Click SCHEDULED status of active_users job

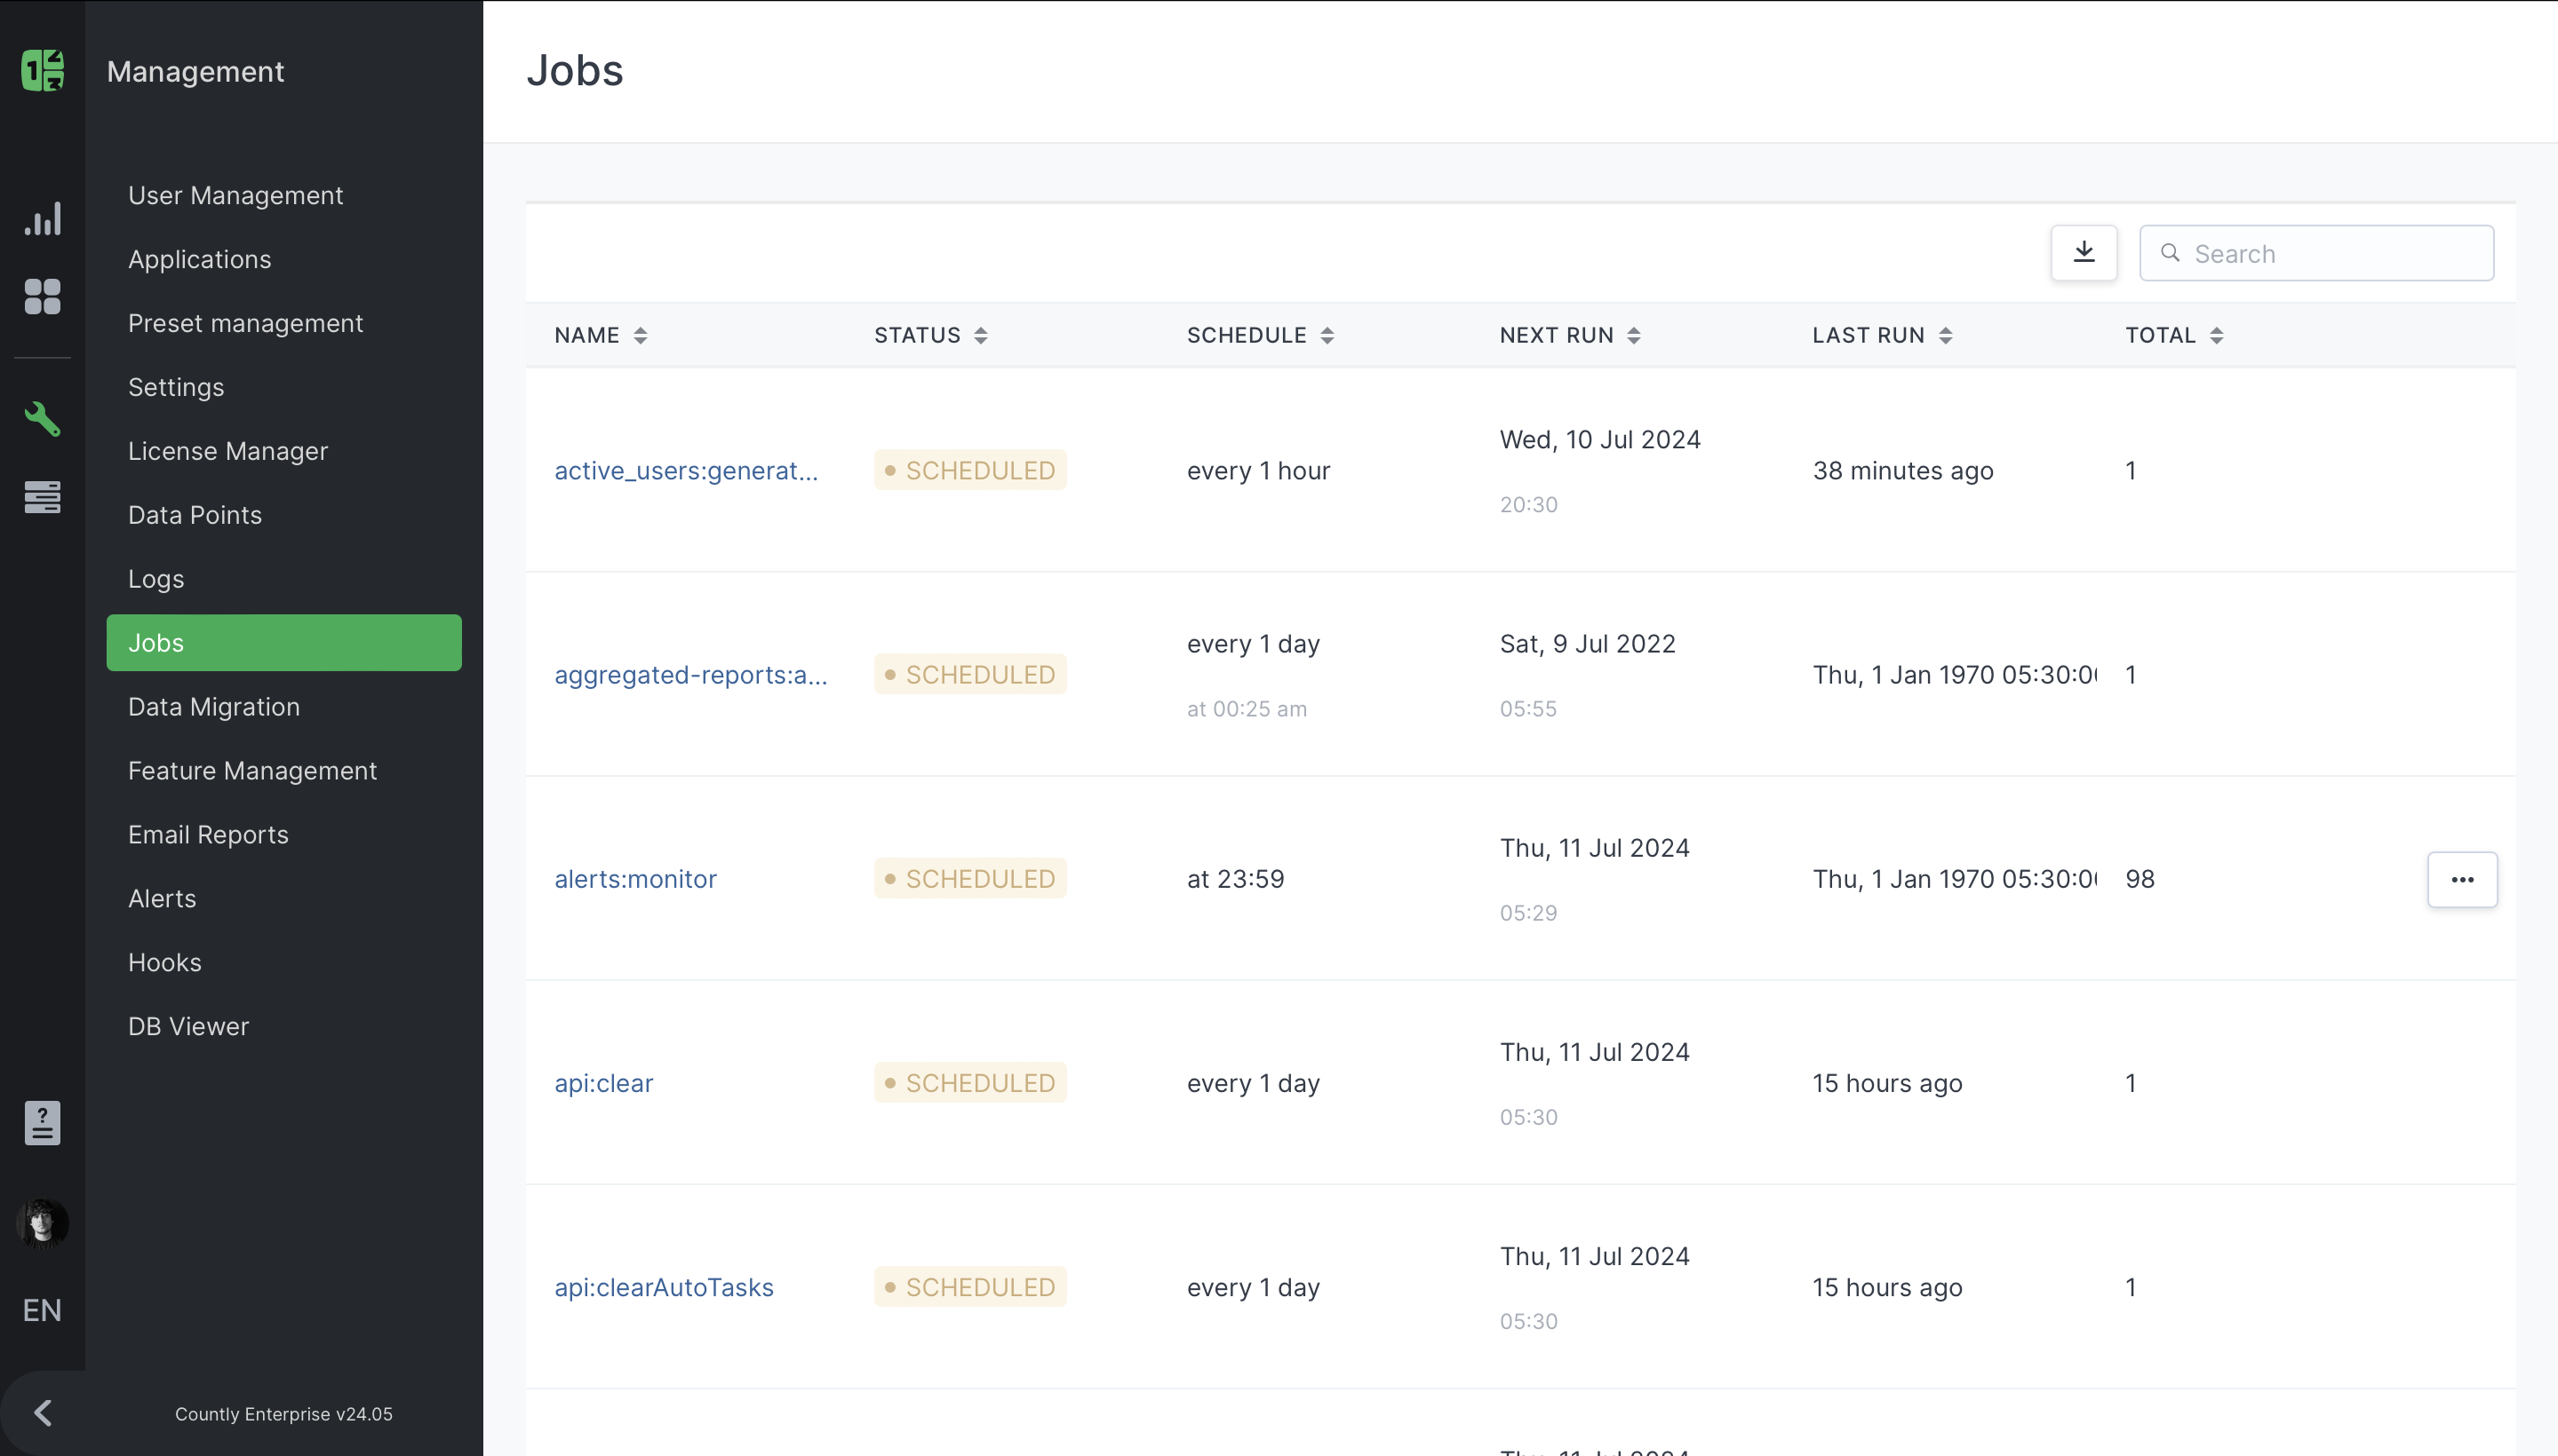969,470
